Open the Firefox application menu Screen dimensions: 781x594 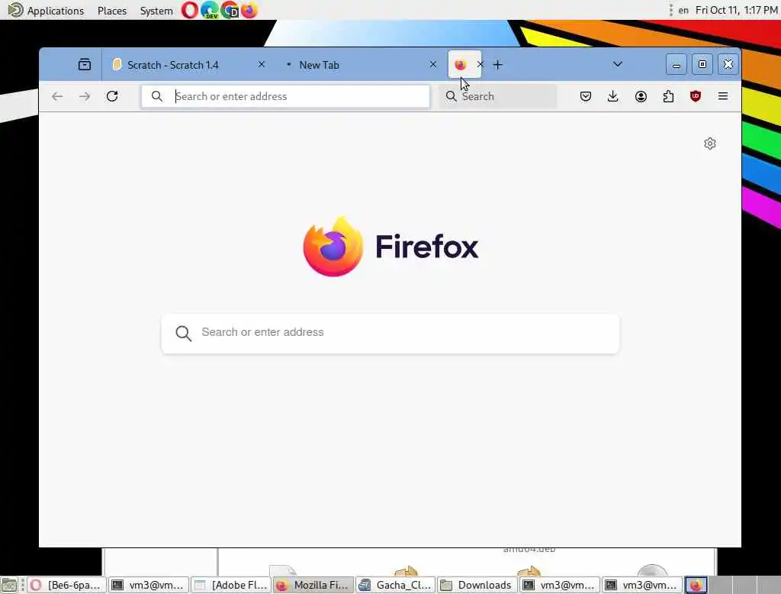click(x=723, y=96)
